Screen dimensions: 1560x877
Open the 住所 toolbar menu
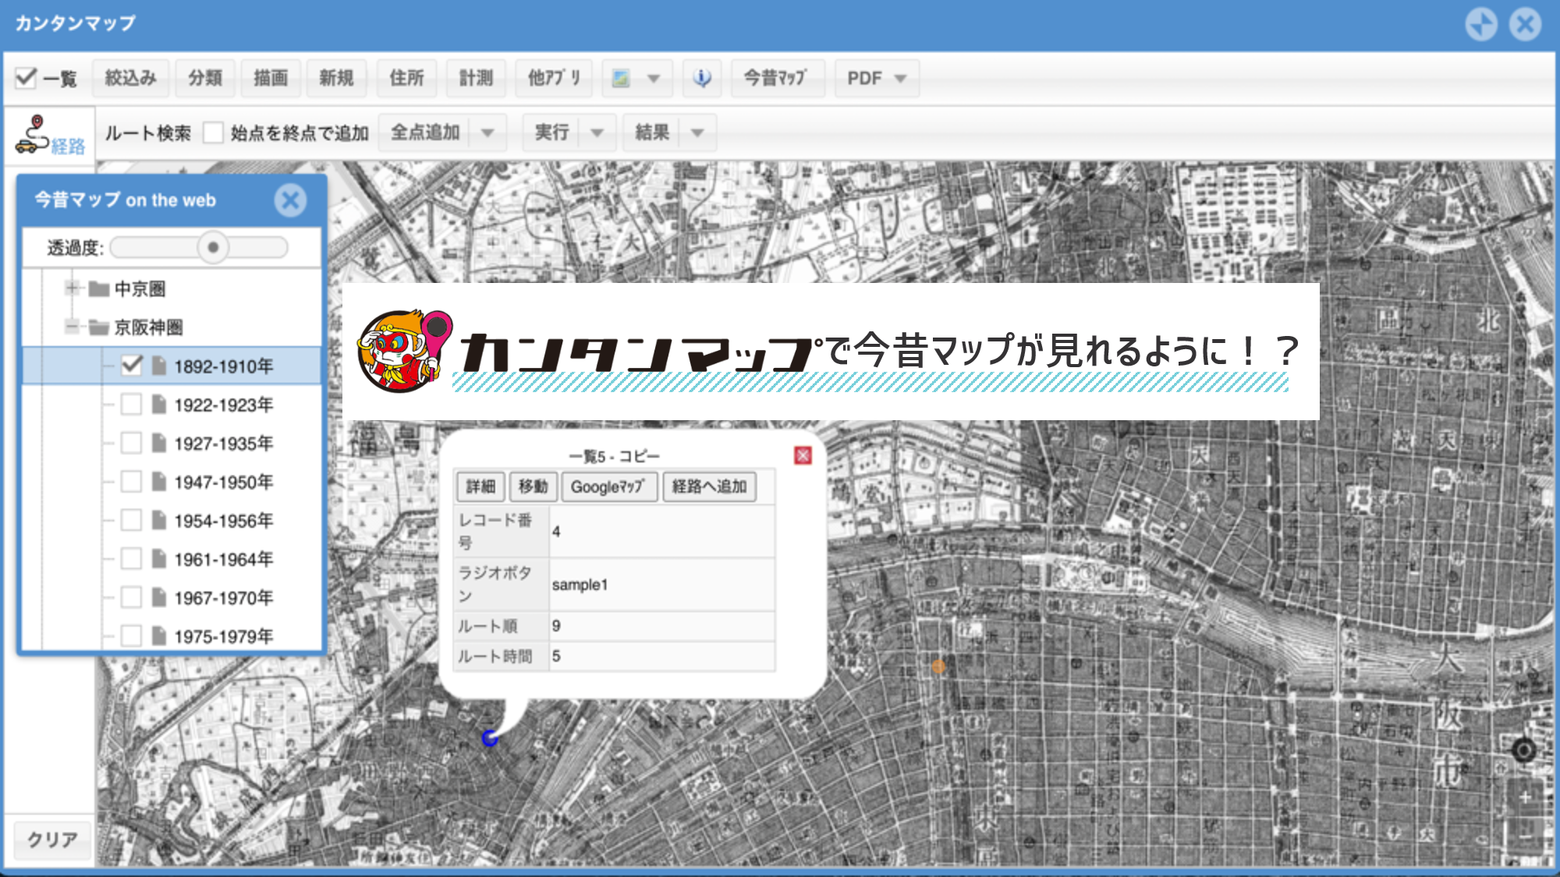tap(406, 78)
